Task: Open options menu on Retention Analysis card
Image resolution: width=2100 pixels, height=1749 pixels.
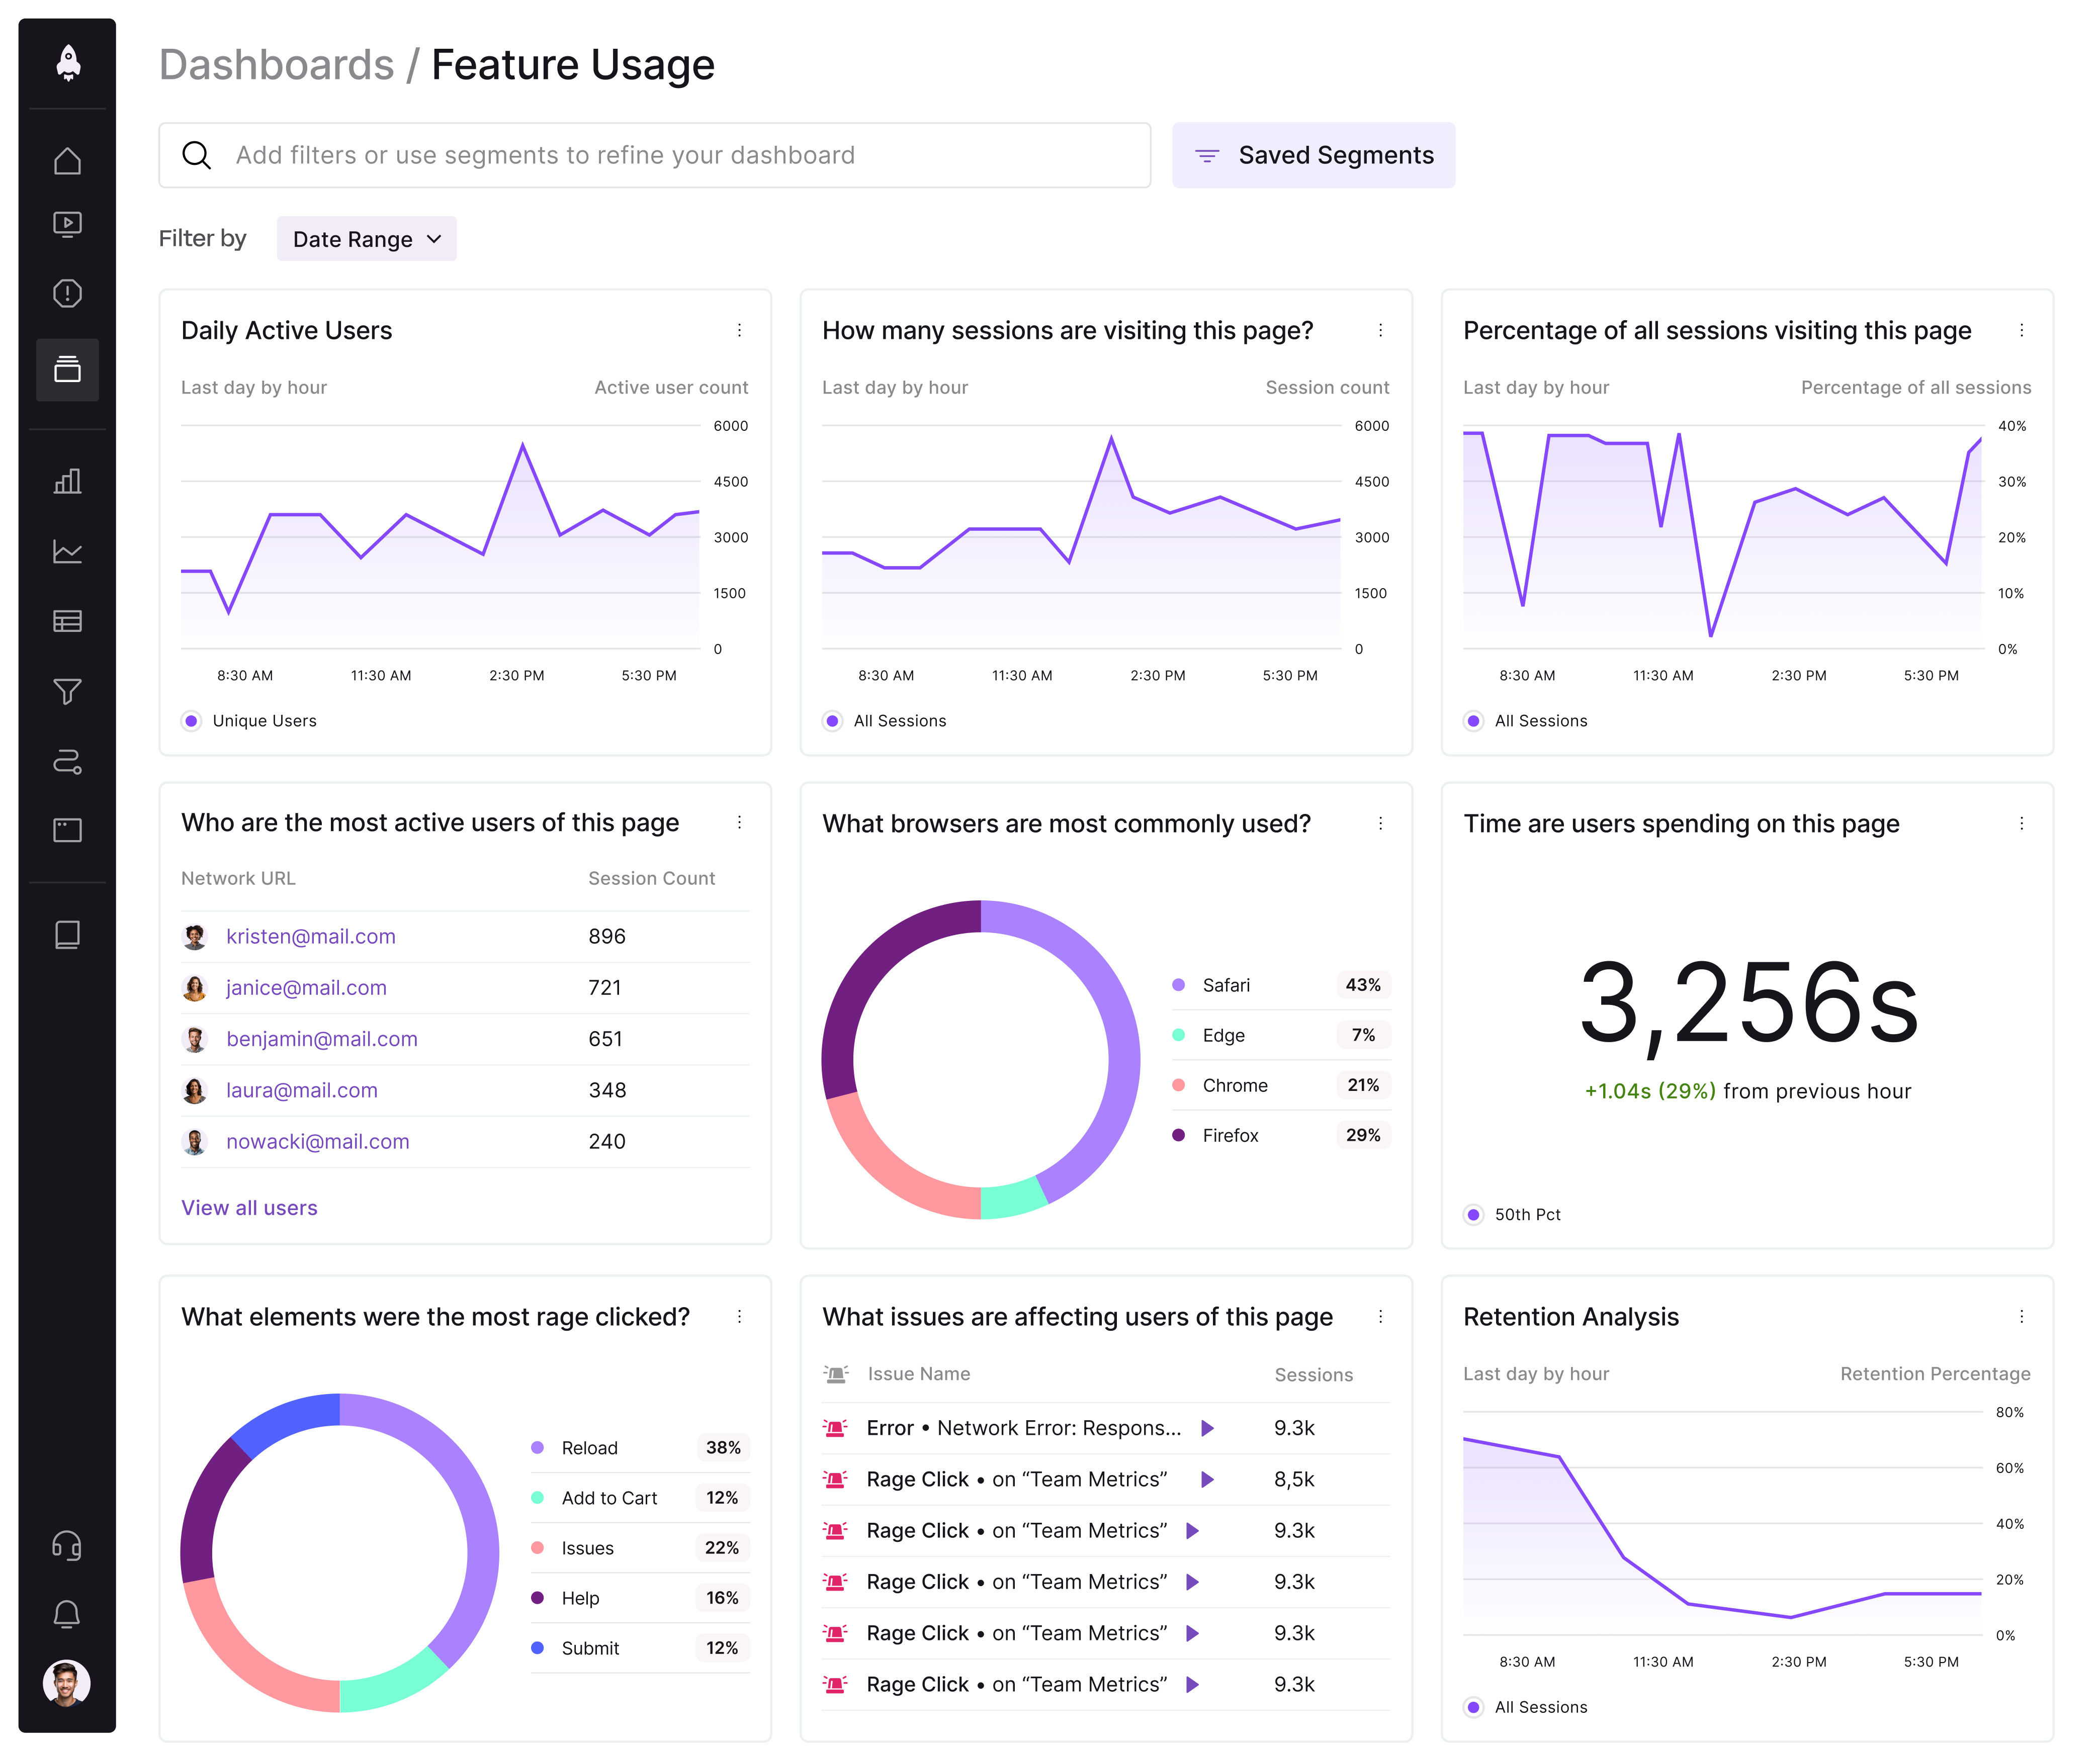Action: (x=2021, y=1316)
